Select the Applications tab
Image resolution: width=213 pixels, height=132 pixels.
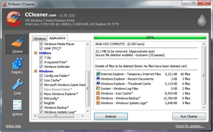point(57,38)
